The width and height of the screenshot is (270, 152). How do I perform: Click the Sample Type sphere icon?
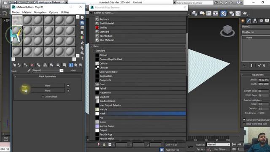point(82,17)
